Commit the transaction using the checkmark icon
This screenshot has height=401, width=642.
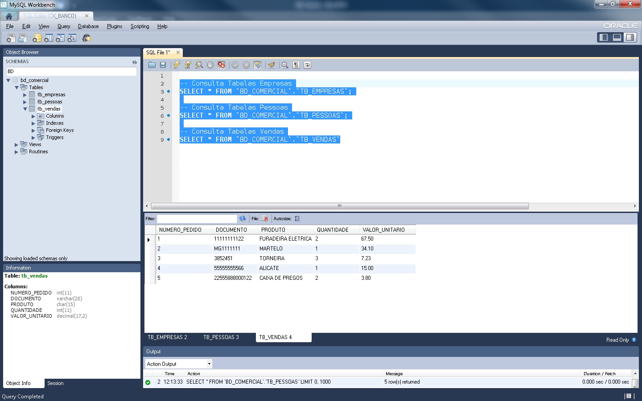235,65
